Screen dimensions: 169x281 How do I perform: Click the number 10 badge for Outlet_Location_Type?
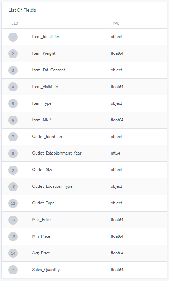[13, 187]
